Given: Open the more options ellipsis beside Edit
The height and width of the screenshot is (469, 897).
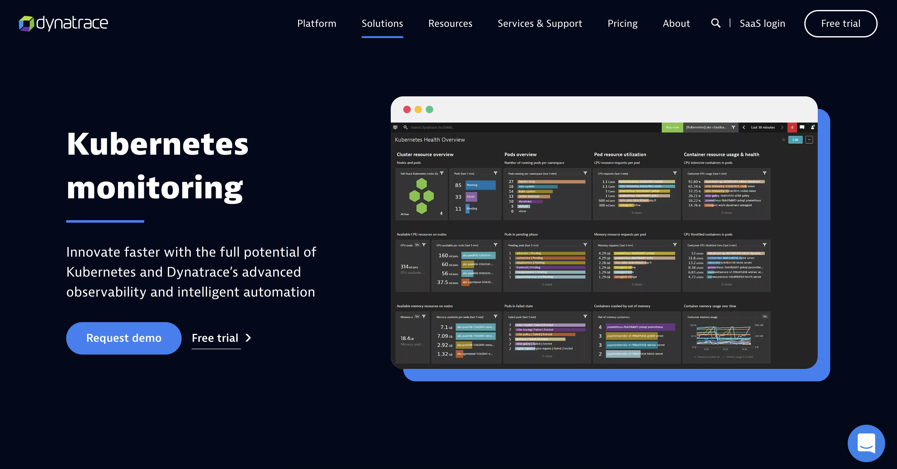Looking at the screenshot, I should pyautogui.click(x=809, y=140).
